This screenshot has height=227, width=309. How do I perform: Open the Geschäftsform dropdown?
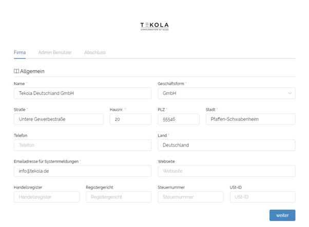coord(226,93)
